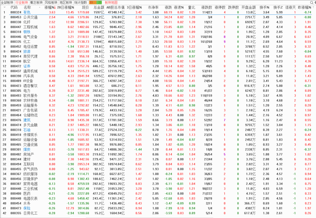Screen dimensions: 316x218
Task: Select the 公共交通 sector row
Action: (158, 17)
